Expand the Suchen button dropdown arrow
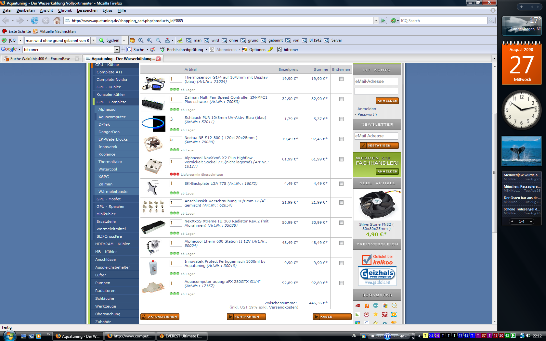 point(124,40)
